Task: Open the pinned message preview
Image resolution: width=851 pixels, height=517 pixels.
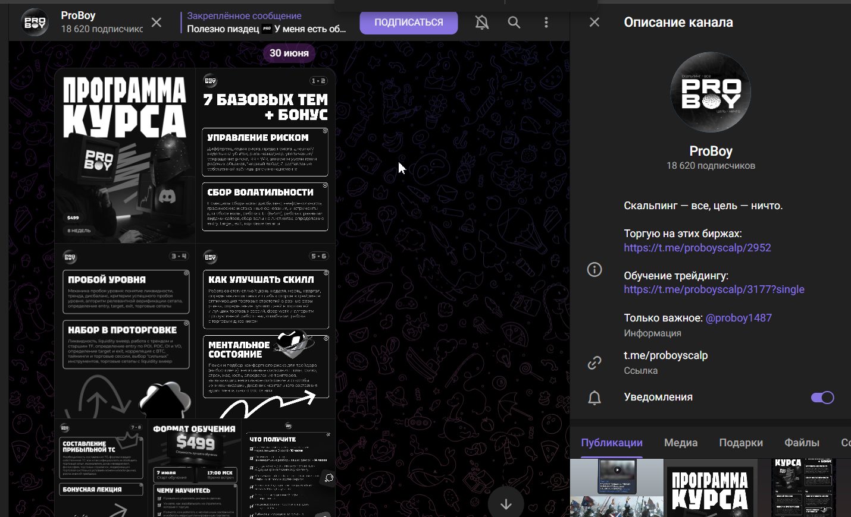Action: pos(265,23)
